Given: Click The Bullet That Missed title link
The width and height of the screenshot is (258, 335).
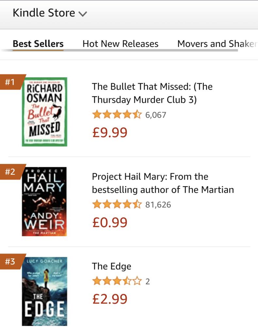Looking at the screenshot, I should (x=152, y=93).
